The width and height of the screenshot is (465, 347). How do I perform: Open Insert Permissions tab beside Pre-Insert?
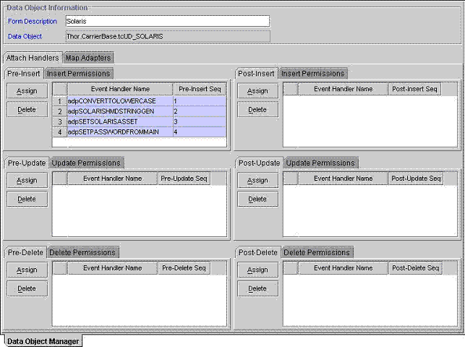coord(79,74)
